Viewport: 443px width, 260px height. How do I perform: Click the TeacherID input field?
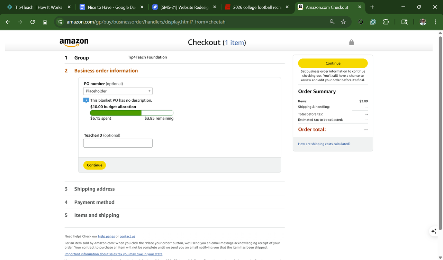118,143
